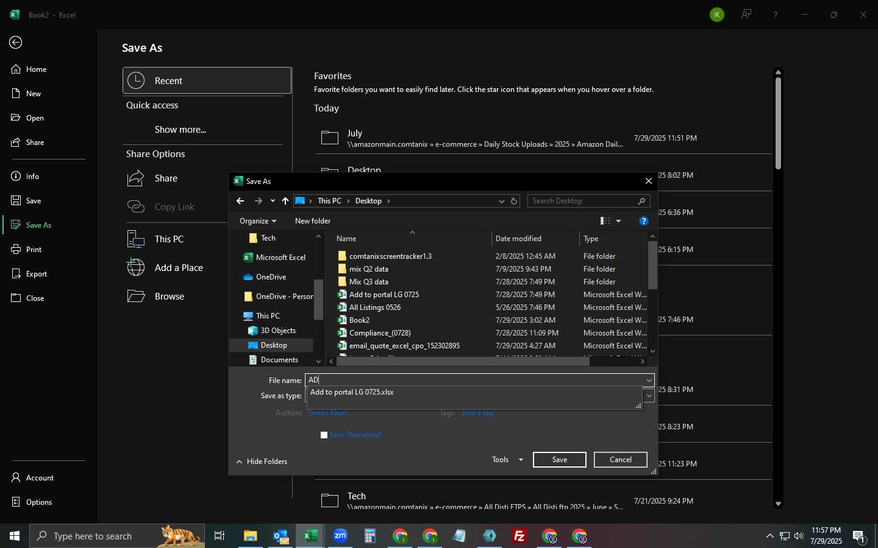Select All Listings 0526 file

point(375,307)
